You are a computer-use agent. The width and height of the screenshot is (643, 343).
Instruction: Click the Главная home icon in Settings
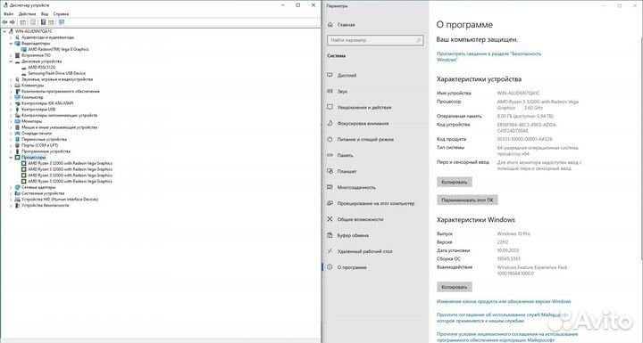click(x=330, y=25)
